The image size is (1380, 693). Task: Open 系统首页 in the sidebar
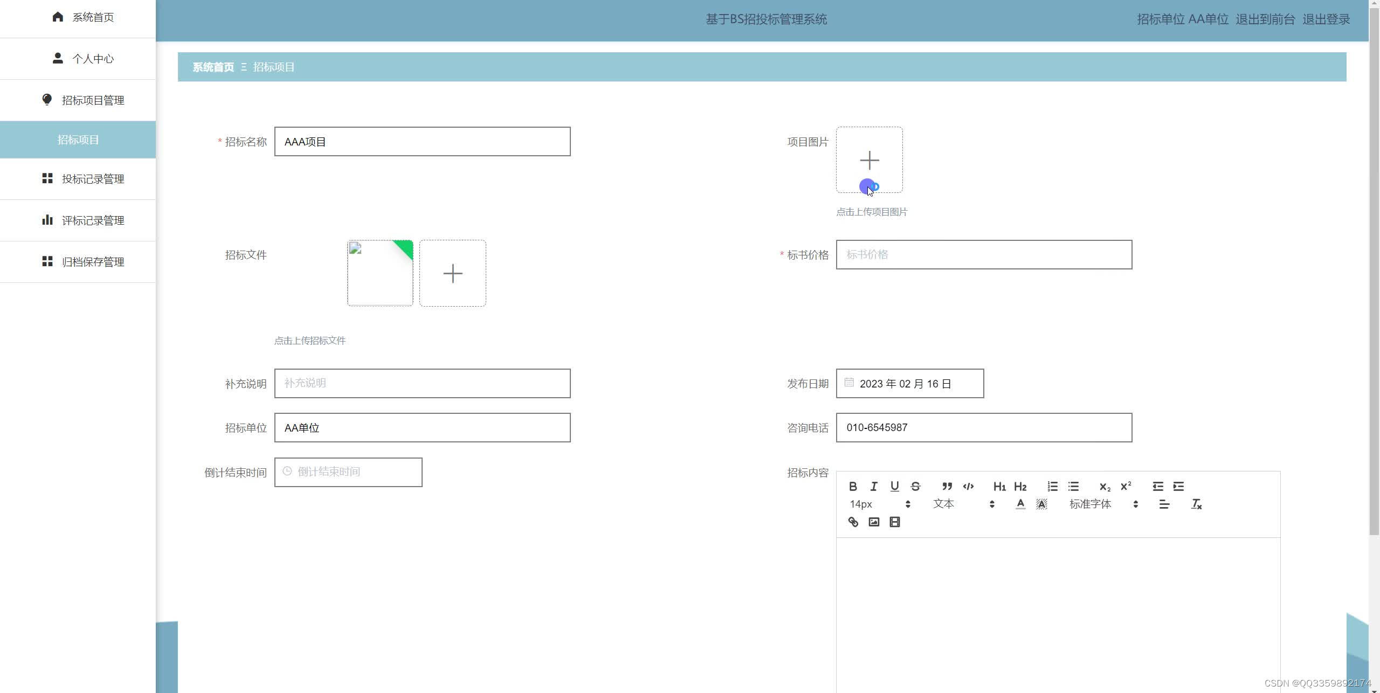point(78,18)
